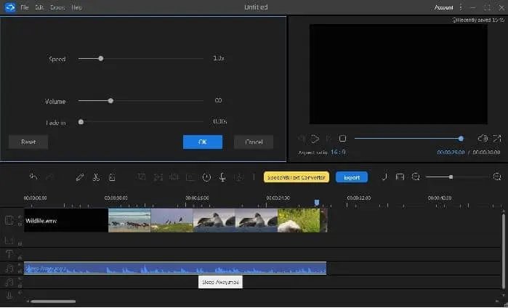Click the video track icon
The height and width of the screenshot is (308, 508).
9,220
